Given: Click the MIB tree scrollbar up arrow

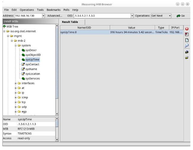Looking at the screenshot, I should (57, 26).
